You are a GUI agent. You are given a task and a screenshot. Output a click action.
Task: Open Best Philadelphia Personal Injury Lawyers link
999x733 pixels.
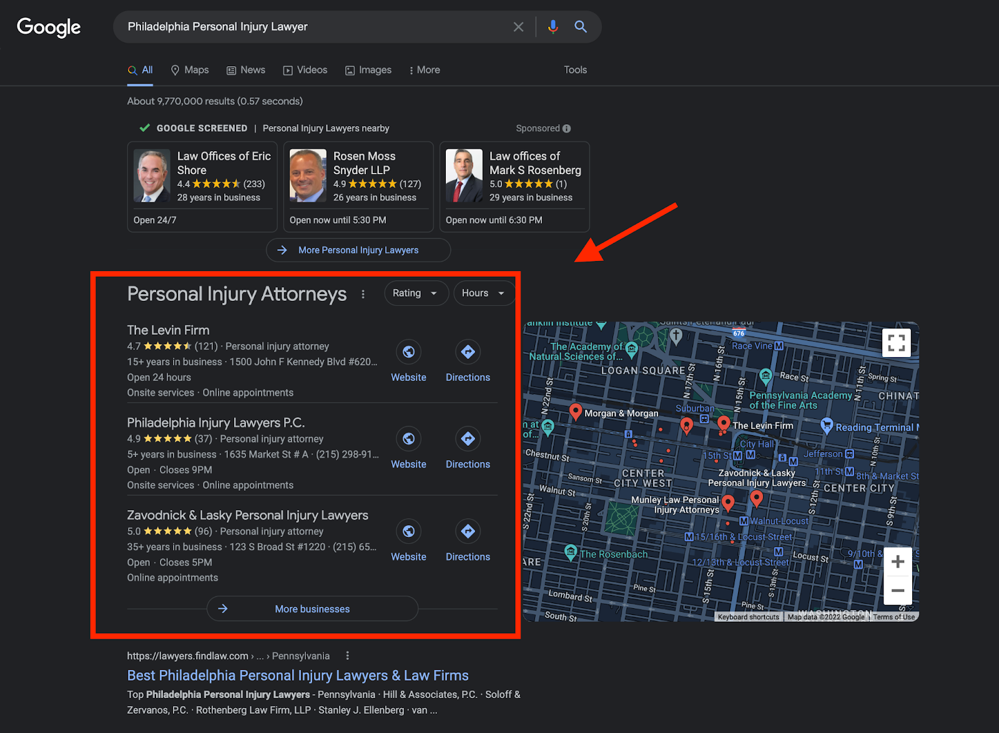pyautogui.click(x=298, y=676)
